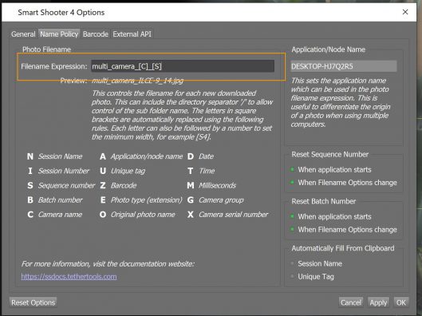This screenshot has height=316, width=422.
Task: Click the Automatically Fill From Clipboard heading
Action: click(x=343, y=248)
